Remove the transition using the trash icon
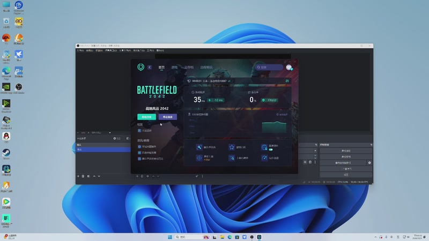This screenshot has width=429, height=241. (x=310, y=162)
